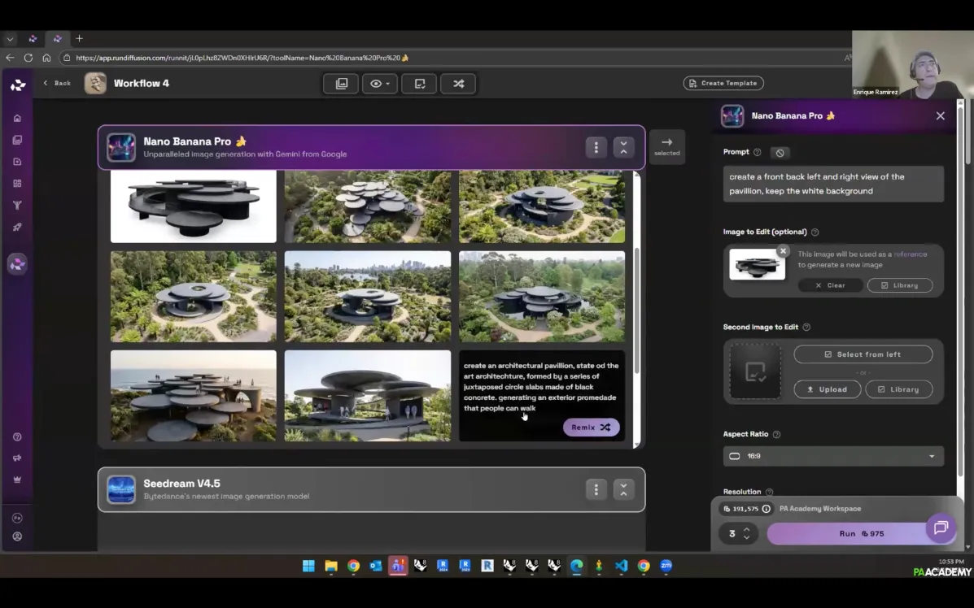This screenshot has width=974, height=608.
Task: Select the coastal pavilion image thumbnail
Action: (x=194, y=396)
